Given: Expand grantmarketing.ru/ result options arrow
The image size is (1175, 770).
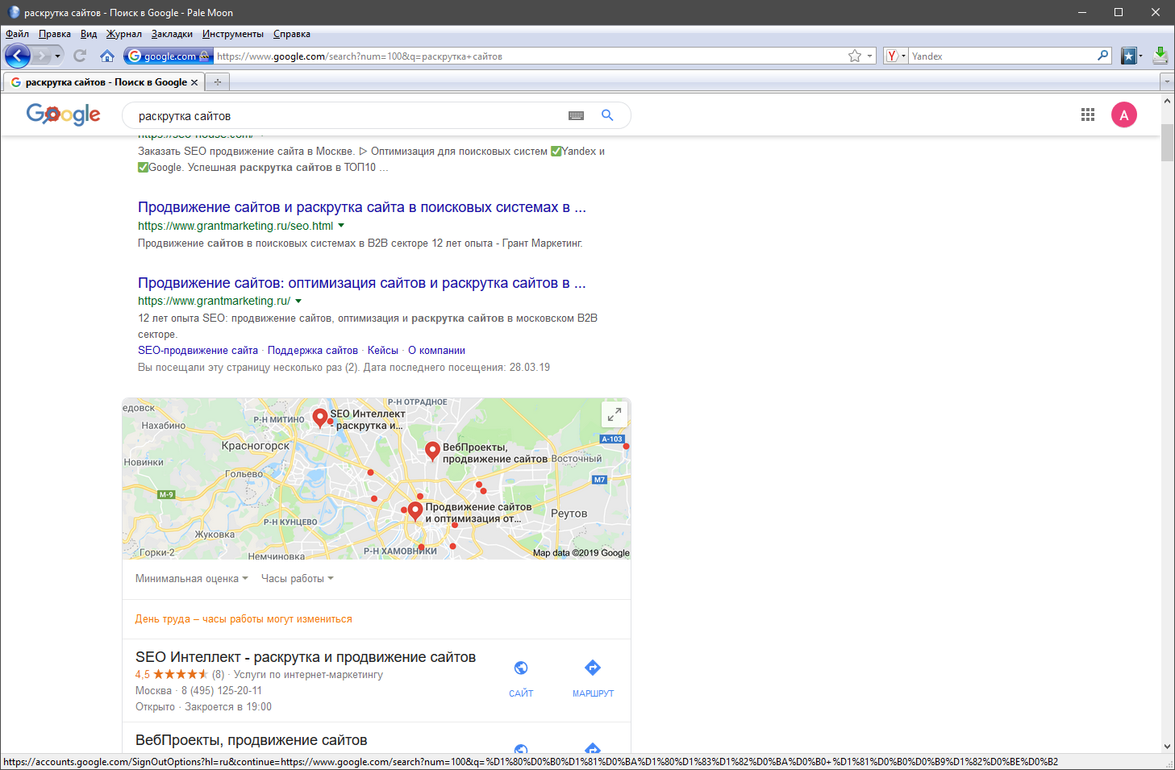Looking at the screenshot, I should [298, 301].
